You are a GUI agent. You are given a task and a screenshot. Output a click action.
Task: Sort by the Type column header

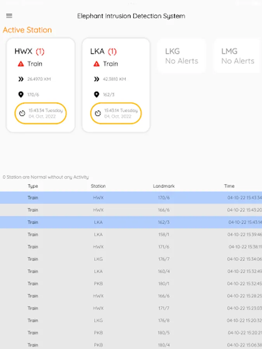pos(33,186)
